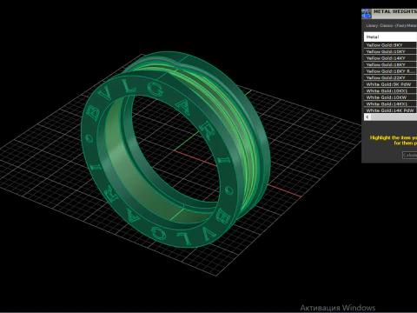Viewport: 417px width, 313px height.
Task: Click the Metal column header
Action: 390,37
